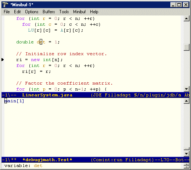Click the source pane's scroll down arrow
Screen dimensions: 191x170
187,89
